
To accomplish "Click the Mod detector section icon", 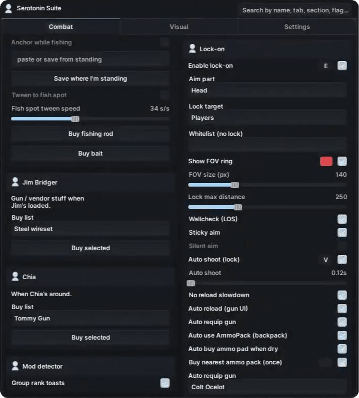I will pos(15,366).
